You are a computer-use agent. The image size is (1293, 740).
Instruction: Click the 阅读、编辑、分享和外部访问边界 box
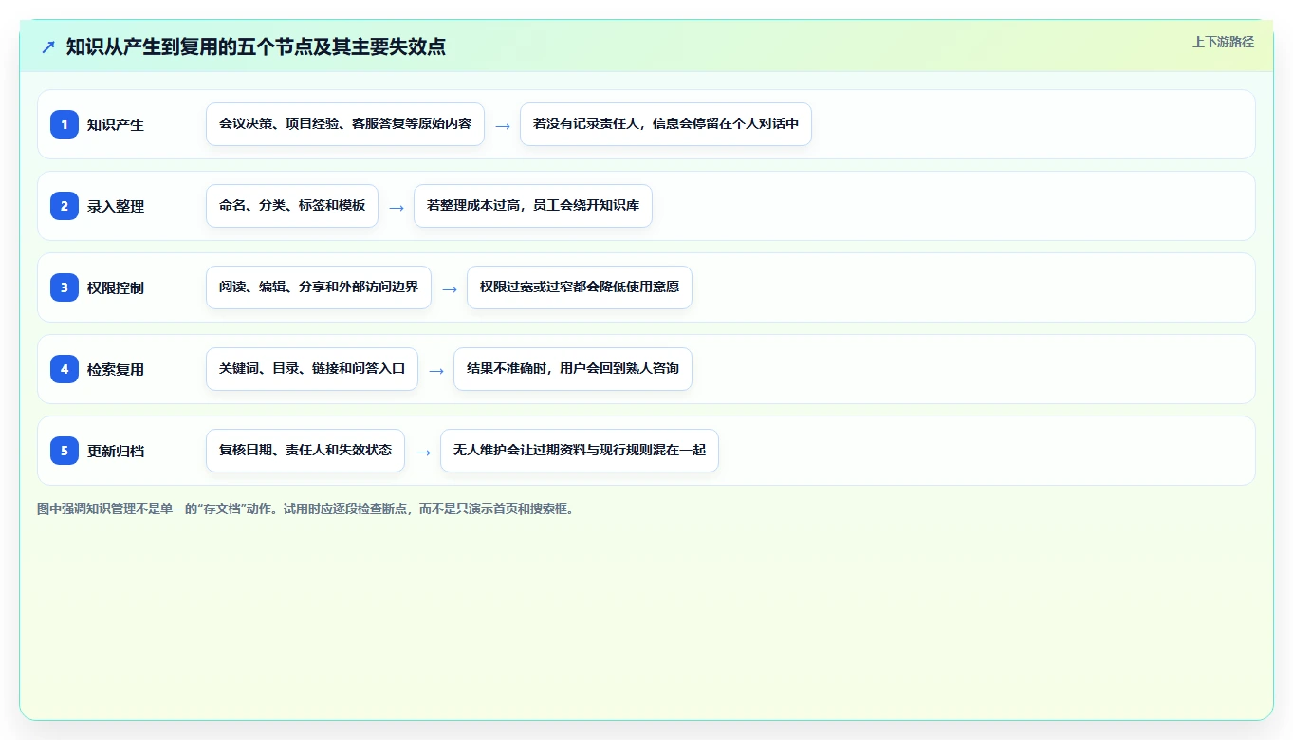(x=319, y=287)
